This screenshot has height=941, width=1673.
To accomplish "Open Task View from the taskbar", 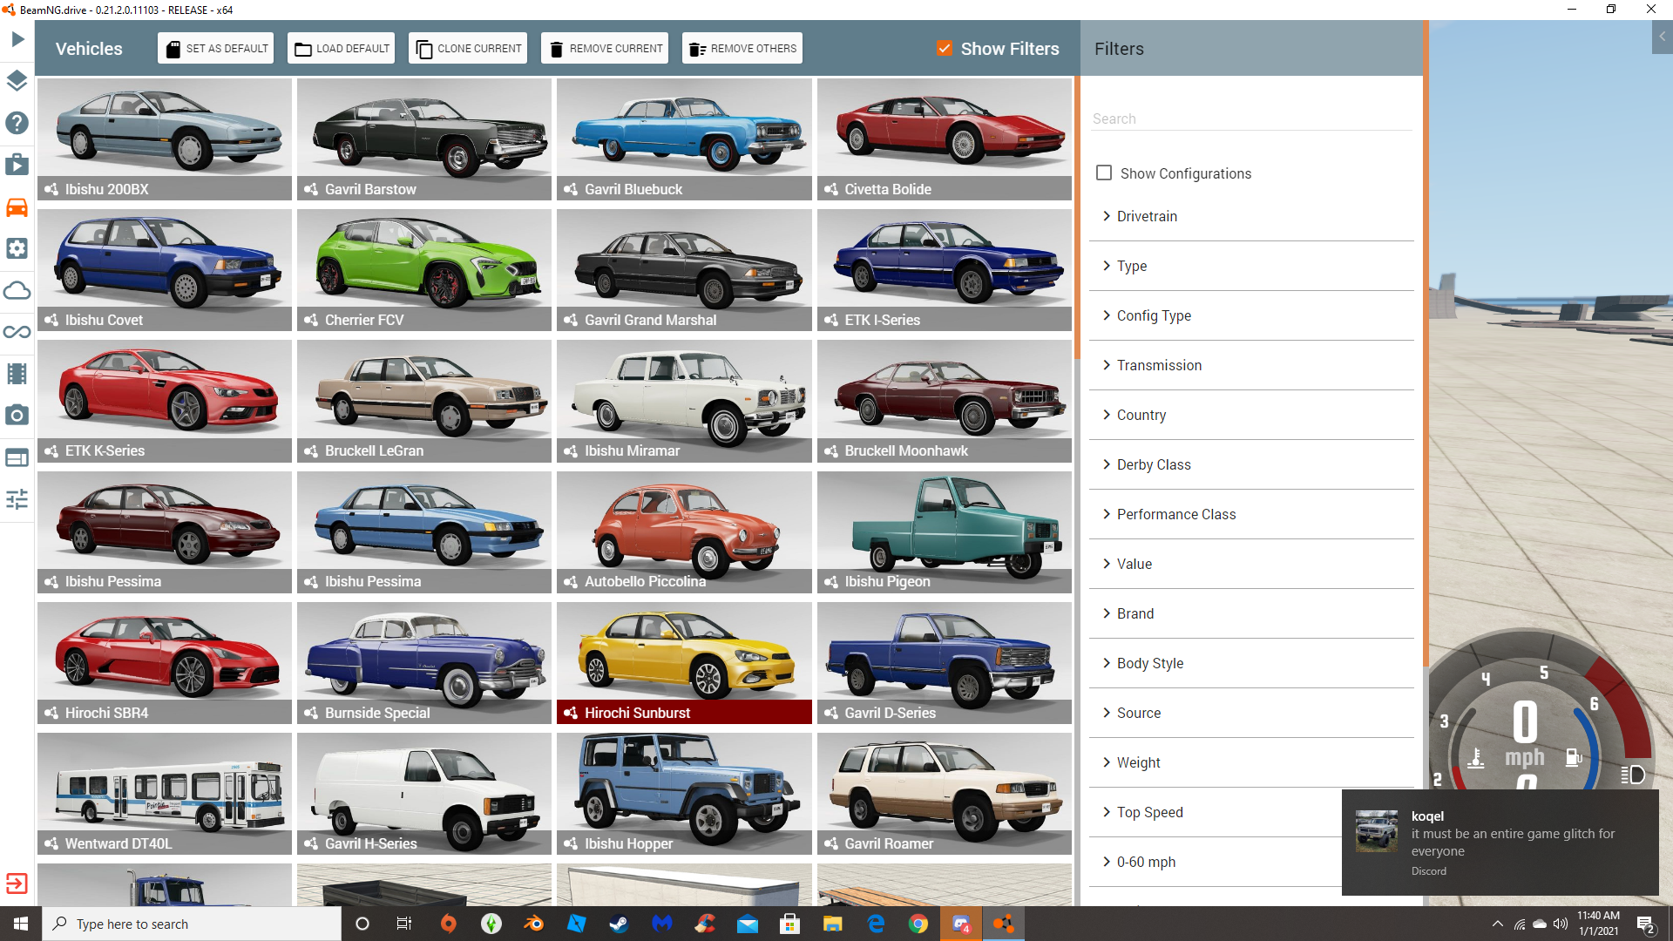I will [403, 924].
